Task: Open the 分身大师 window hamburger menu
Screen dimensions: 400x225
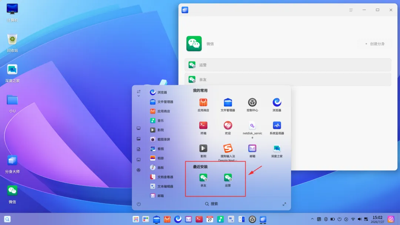Action: click(351, 10)
